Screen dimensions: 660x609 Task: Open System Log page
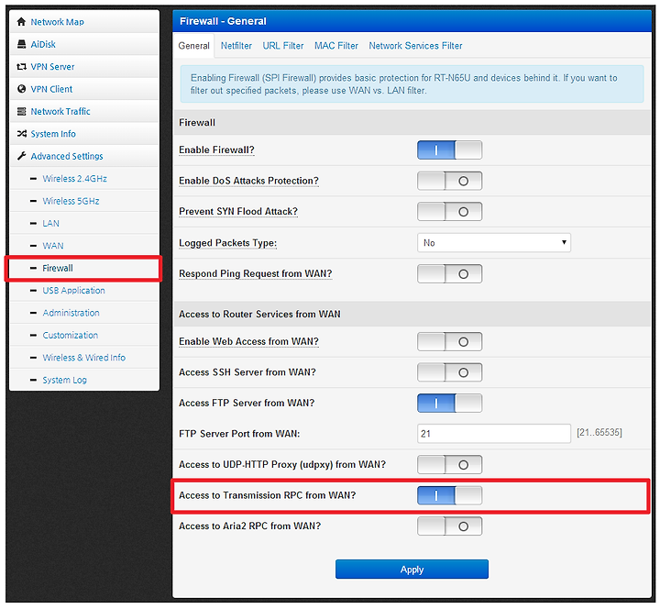[65, 380]
